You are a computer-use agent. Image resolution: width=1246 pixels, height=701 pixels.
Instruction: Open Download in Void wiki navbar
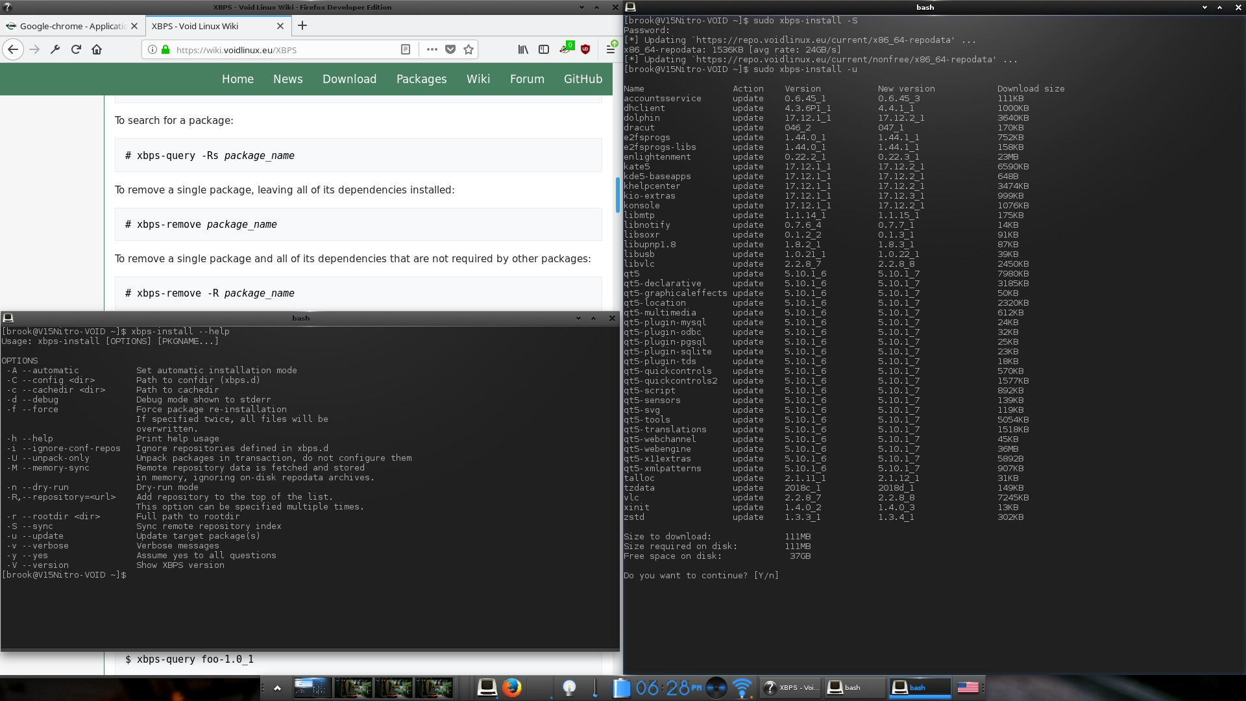pyautogui.click(x=349, y=79)
